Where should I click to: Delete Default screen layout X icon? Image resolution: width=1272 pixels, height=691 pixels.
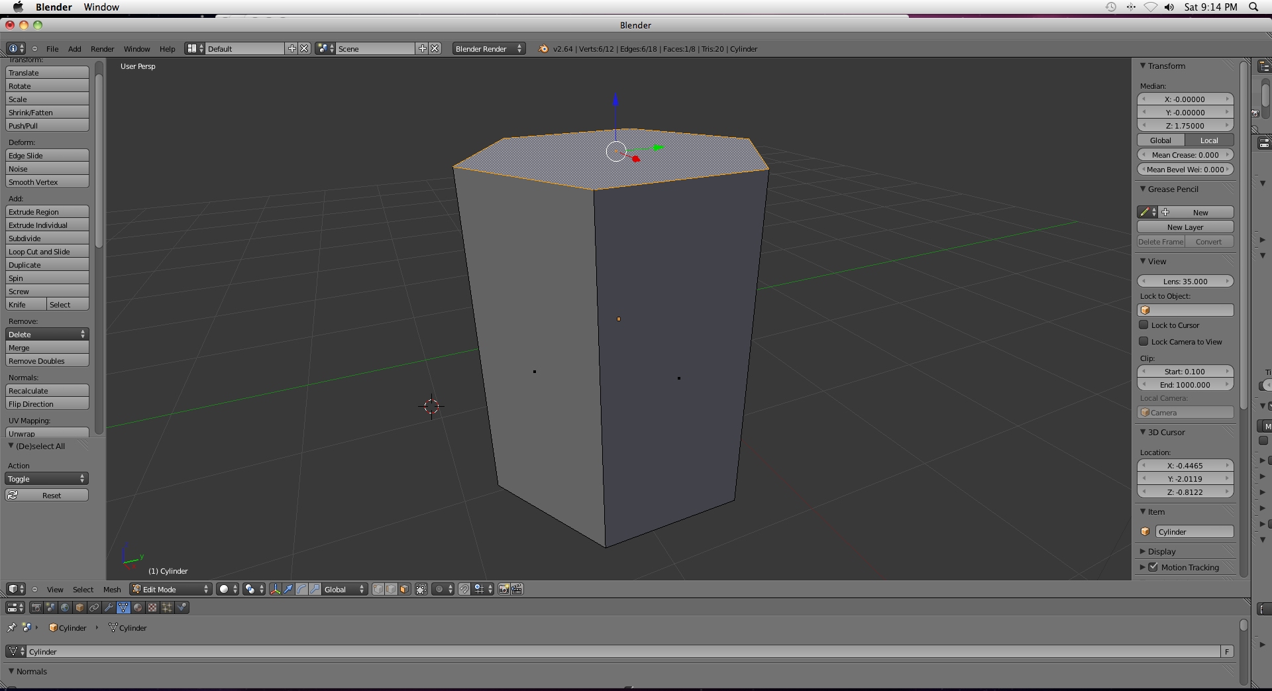(304, 48)
